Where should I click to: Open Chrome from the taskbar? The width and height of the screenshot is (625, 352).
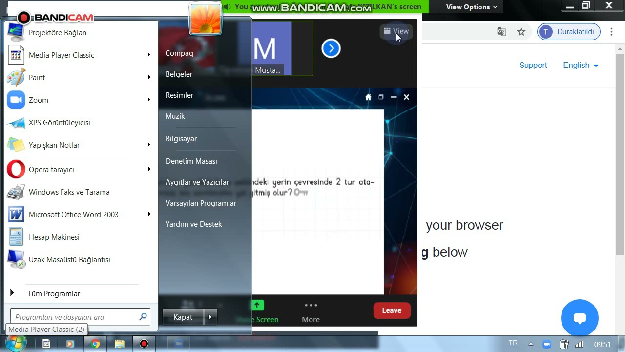click(x=95, y=344)
